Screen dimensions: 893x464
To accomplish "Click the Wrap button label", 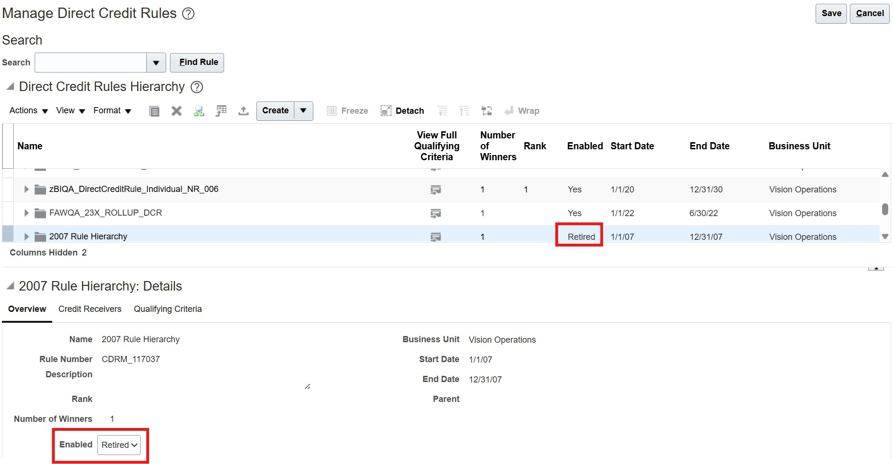I will click(528, 111).
